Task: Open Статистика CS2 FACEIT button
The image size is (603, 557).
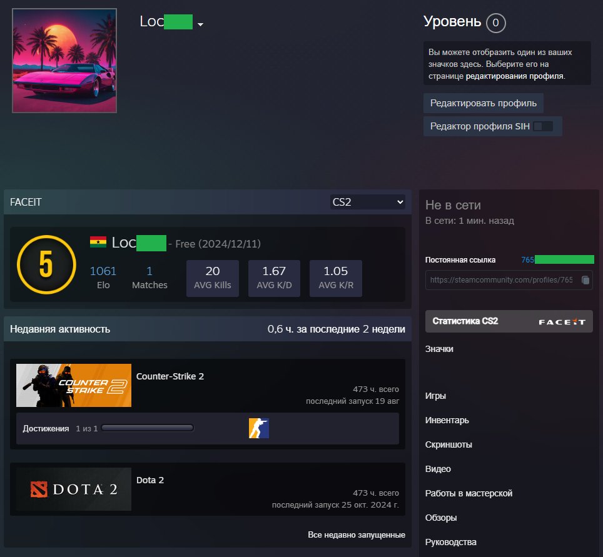Action: (509, 321)
